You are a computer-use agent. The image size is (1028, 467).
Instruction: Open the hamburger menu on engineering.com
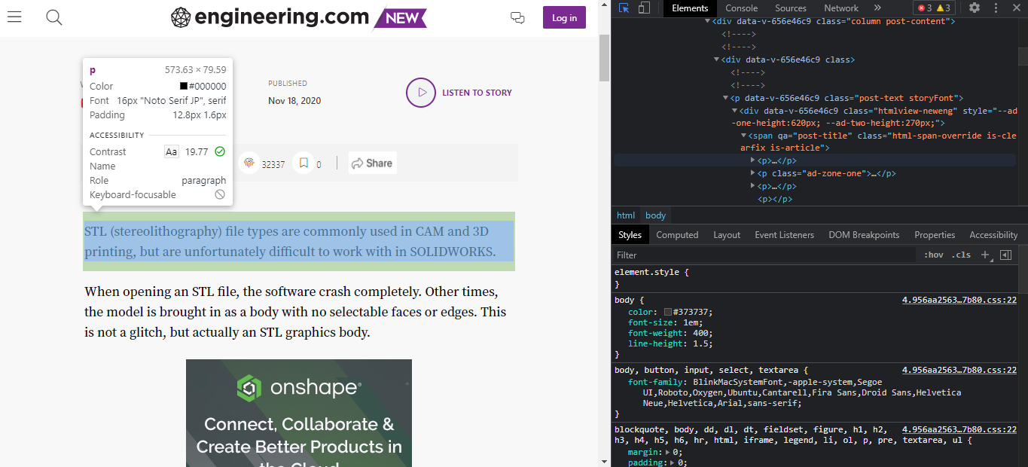14,17
